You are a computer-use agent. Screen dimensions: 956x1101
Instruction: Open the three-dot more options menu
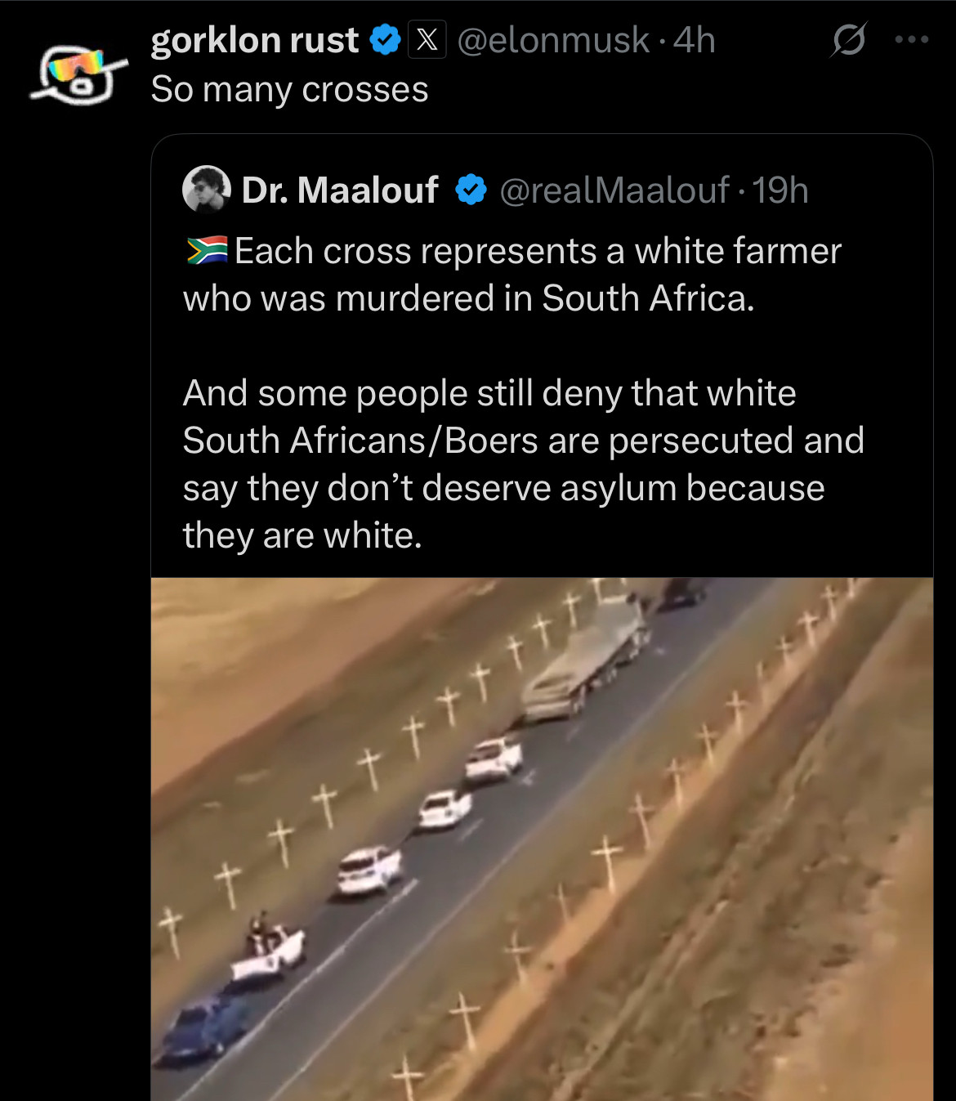coord(912,39)
